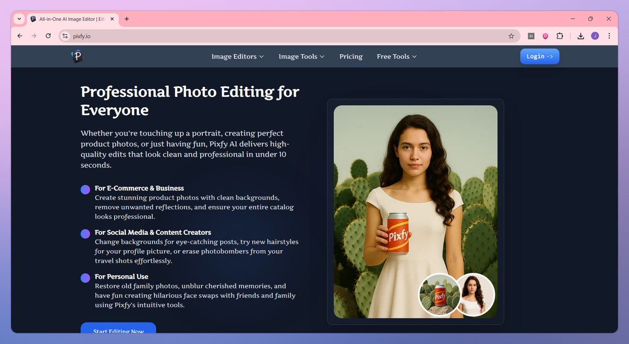This screenshot has height=344, width=629.
Task: Open the Chrome three-dot menu
Action: [x=609, y=36]
